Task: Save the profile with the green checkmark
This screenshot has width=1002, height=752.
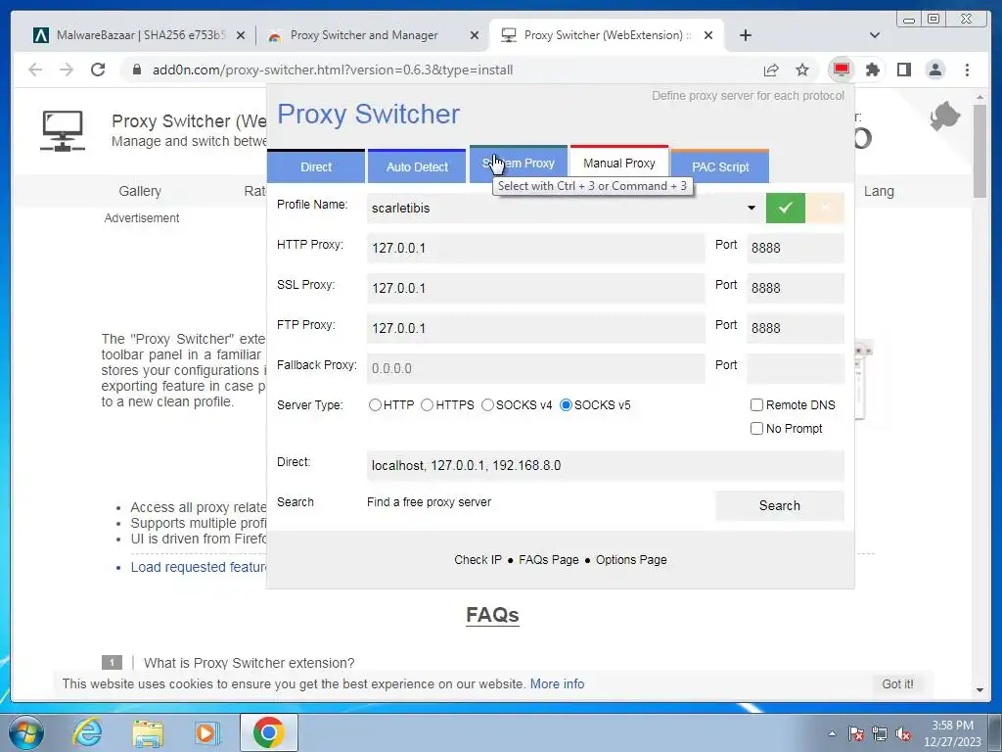Action: pos(786,208)
